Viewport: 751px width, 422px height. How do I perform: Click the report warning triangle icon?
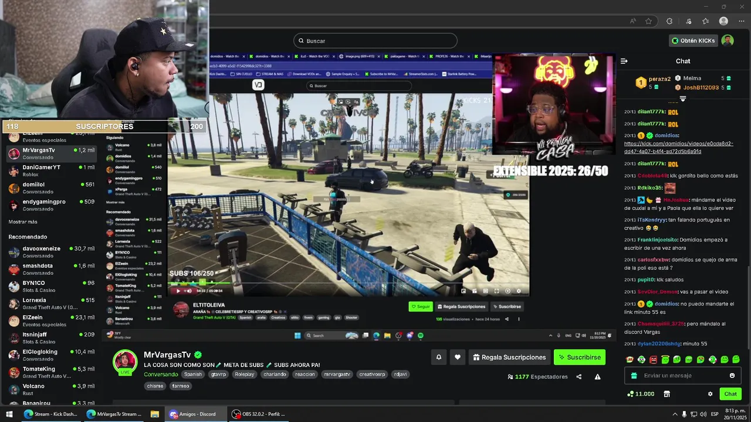click(x=597, y=377)
